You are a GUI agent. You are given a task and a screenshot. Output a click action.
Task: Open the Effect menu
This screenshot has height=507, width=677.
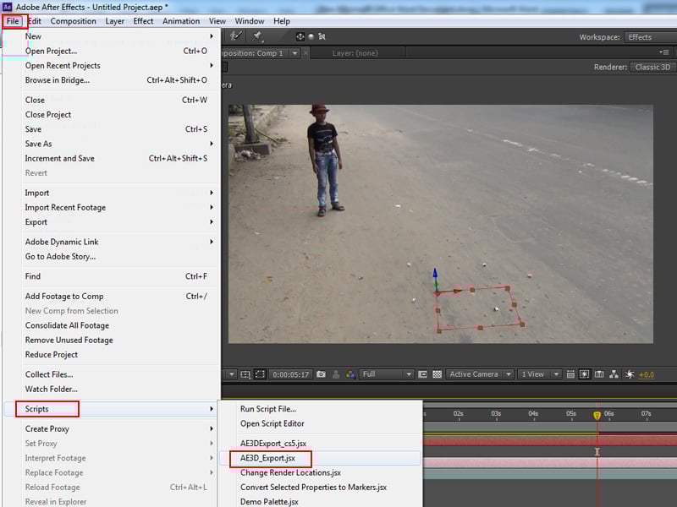(143, 21)
